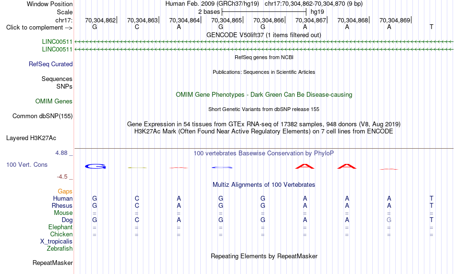This screenshot has width=454, height=274.
Task: Click the T in the Rhesus alignment row
Action: (432, 205)
